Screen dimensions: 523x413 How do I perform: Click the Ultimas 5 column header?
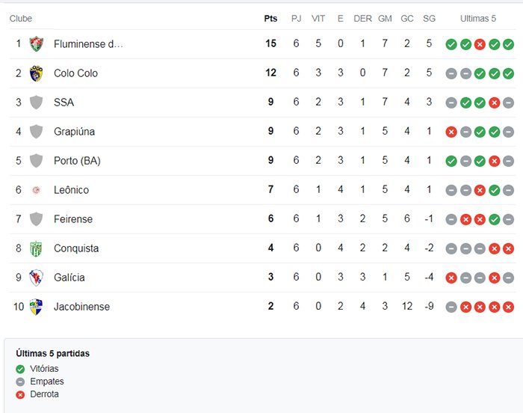(x=478, y=19)
